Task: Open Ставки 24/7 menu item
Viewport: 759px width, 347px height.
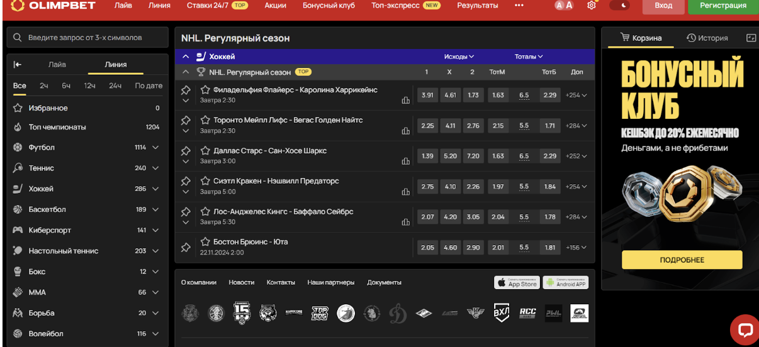Action: point(217,5)
